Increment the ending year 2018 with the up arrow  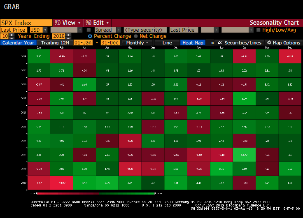click(68, 35)
